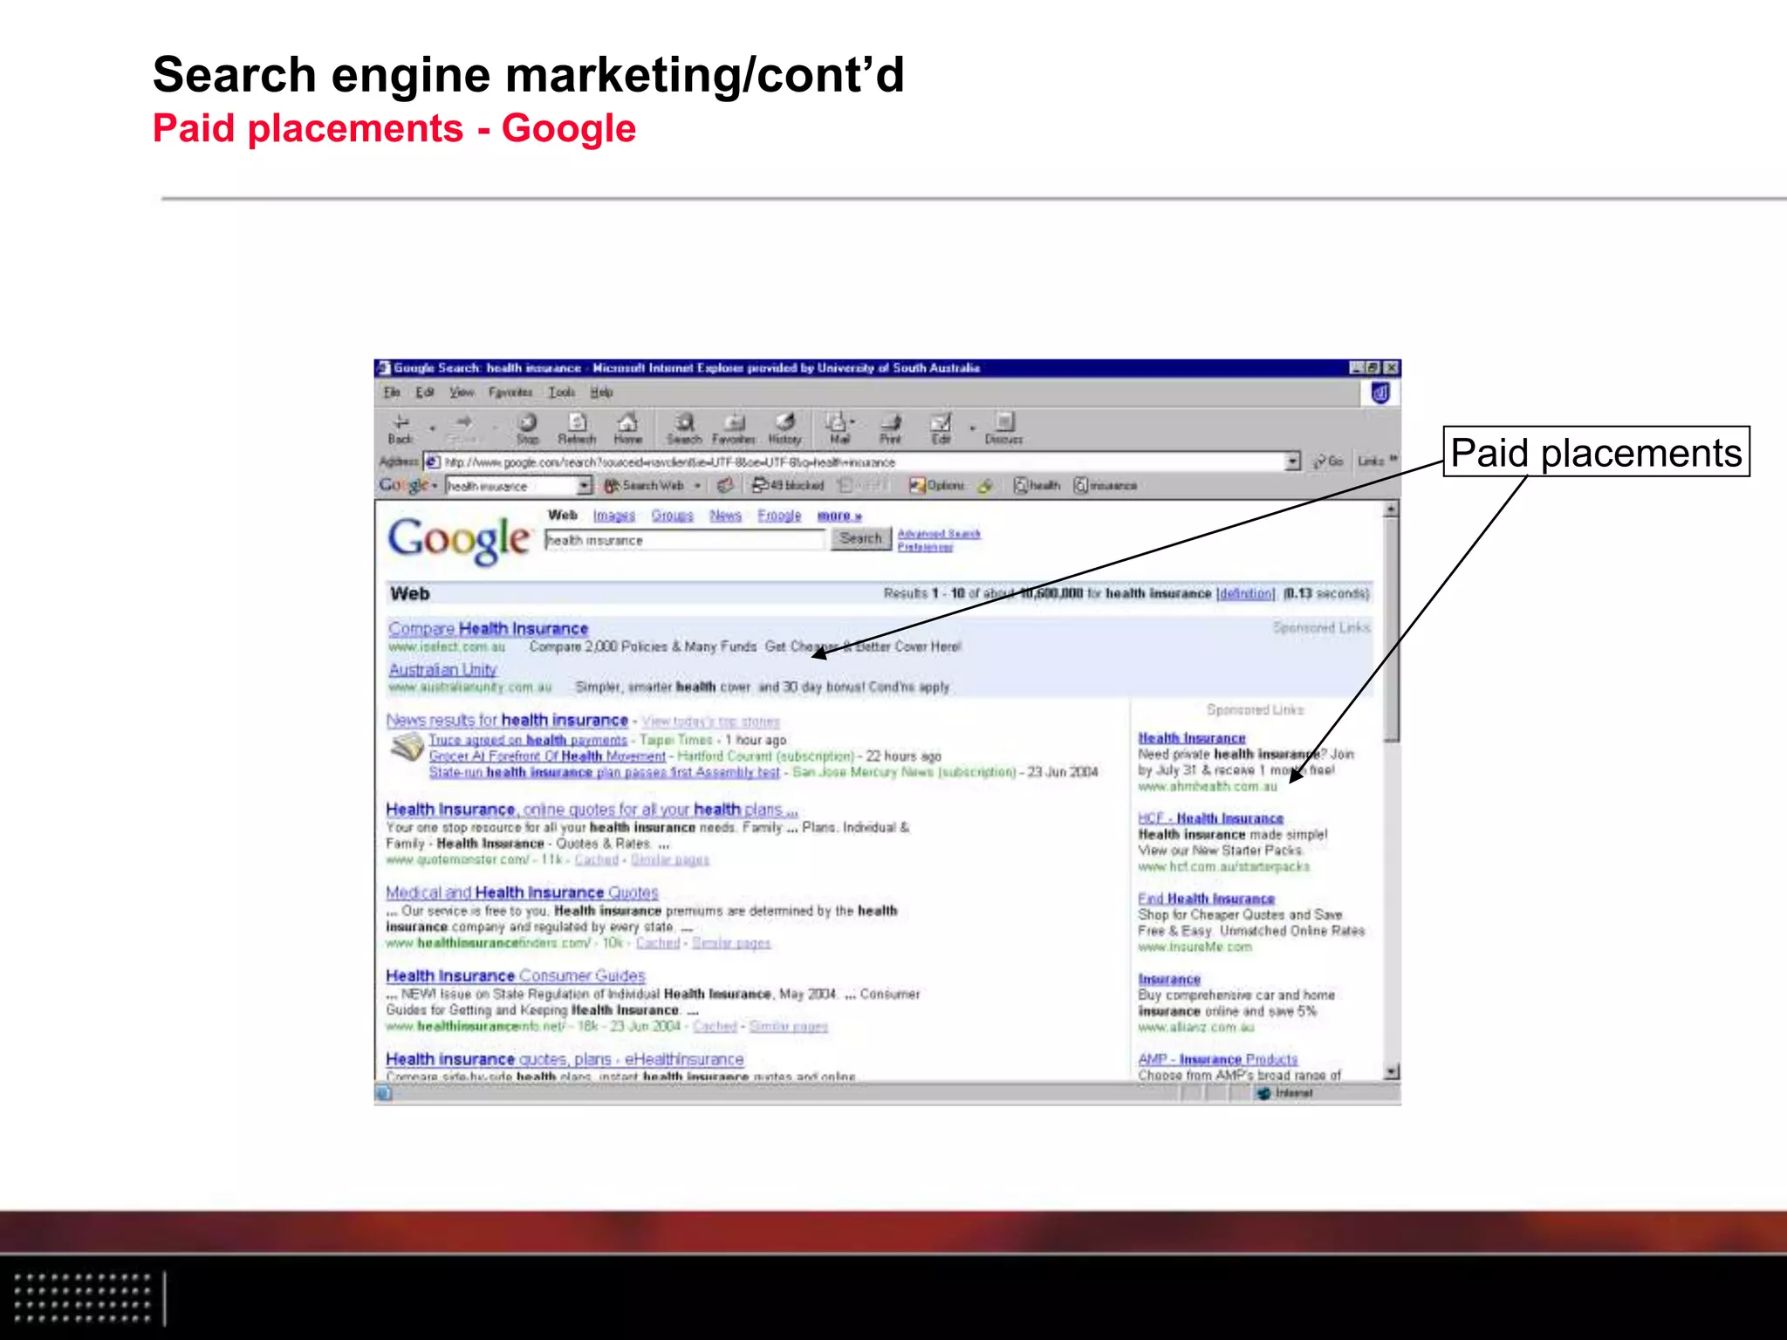The width and height of the screenshot is (1787, 1340).
Task: Open the File menu
Action: coord(392,393)
